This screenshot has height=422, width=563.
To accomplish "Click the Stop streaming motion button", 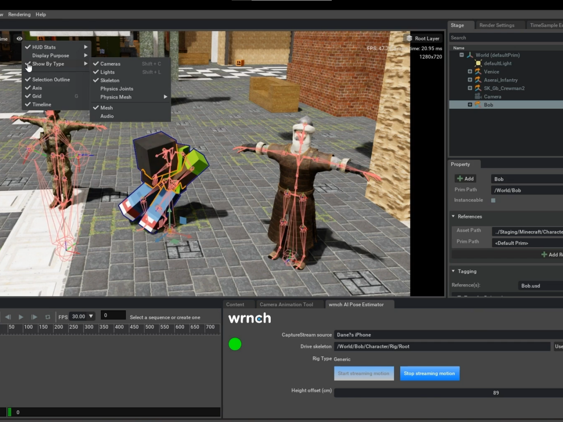I will 429,373.
